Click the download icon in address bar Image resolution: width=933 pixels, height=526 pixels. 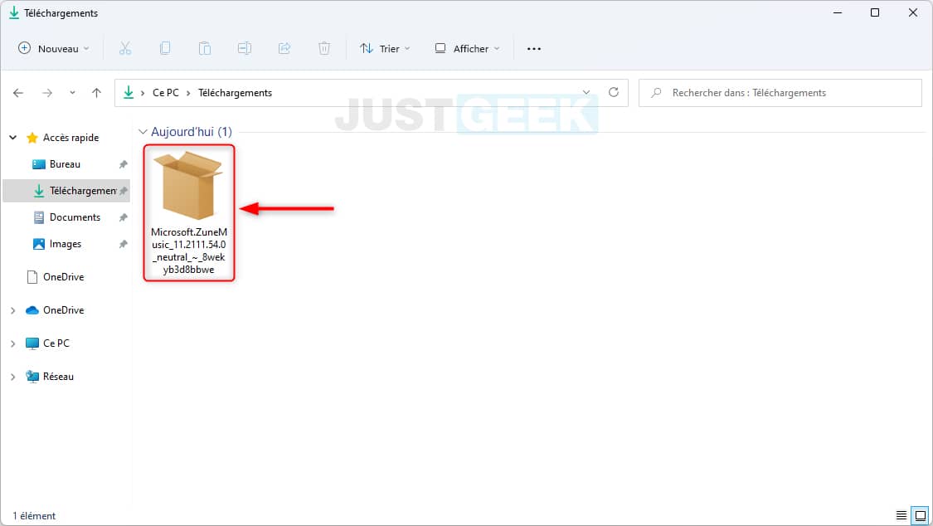pyautogui.click(x=129, y=92)
